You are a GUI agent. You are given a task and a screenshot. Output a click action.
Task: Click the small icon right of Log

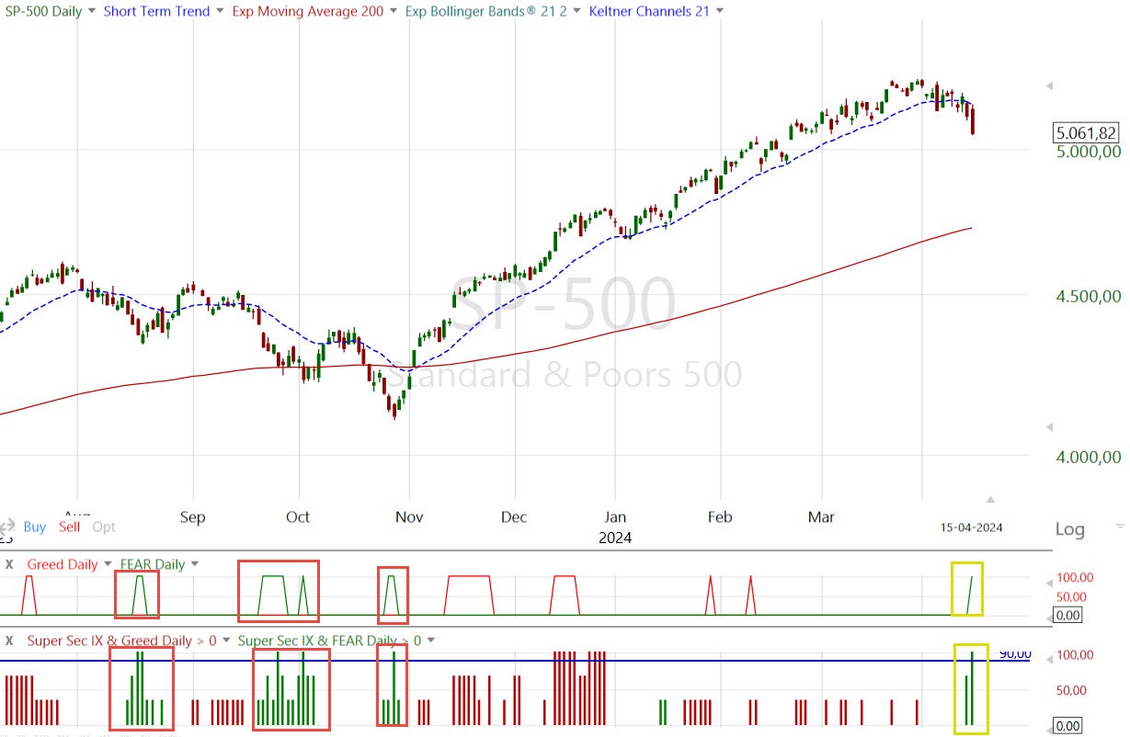coord(1119,527)
